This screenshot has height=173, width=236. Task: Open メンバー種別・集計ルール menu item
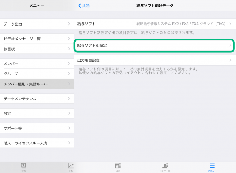tap(37, 84)
